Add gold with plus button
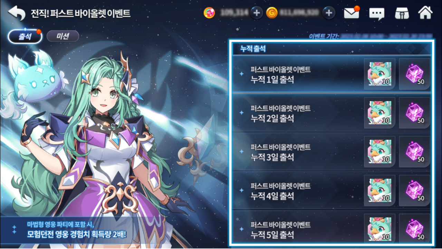442x249 pixels. click(329, 13)
